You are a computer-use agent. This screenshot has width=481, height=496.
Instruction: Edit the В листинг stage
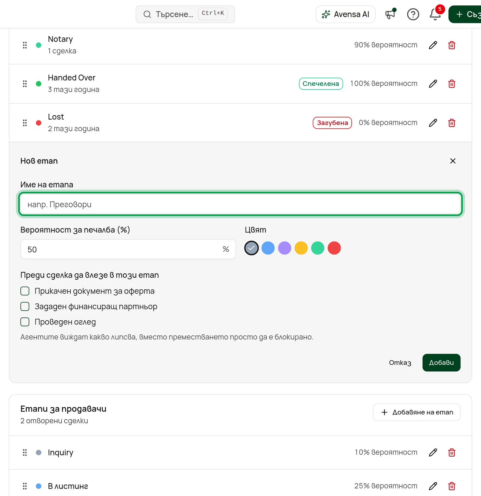[x=433, y=486]
